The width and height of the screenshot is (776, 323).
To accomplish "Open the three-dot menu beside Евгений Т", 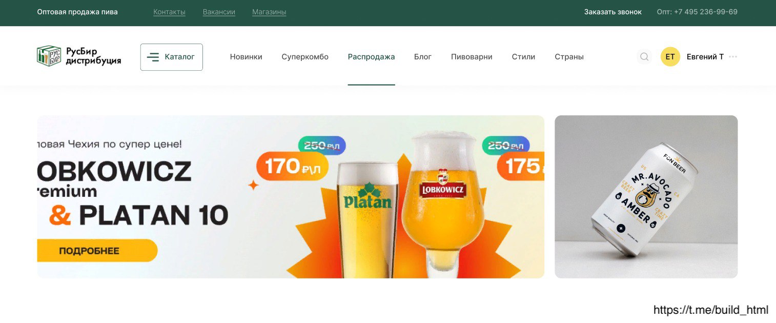I will click(x=733, y=57).
